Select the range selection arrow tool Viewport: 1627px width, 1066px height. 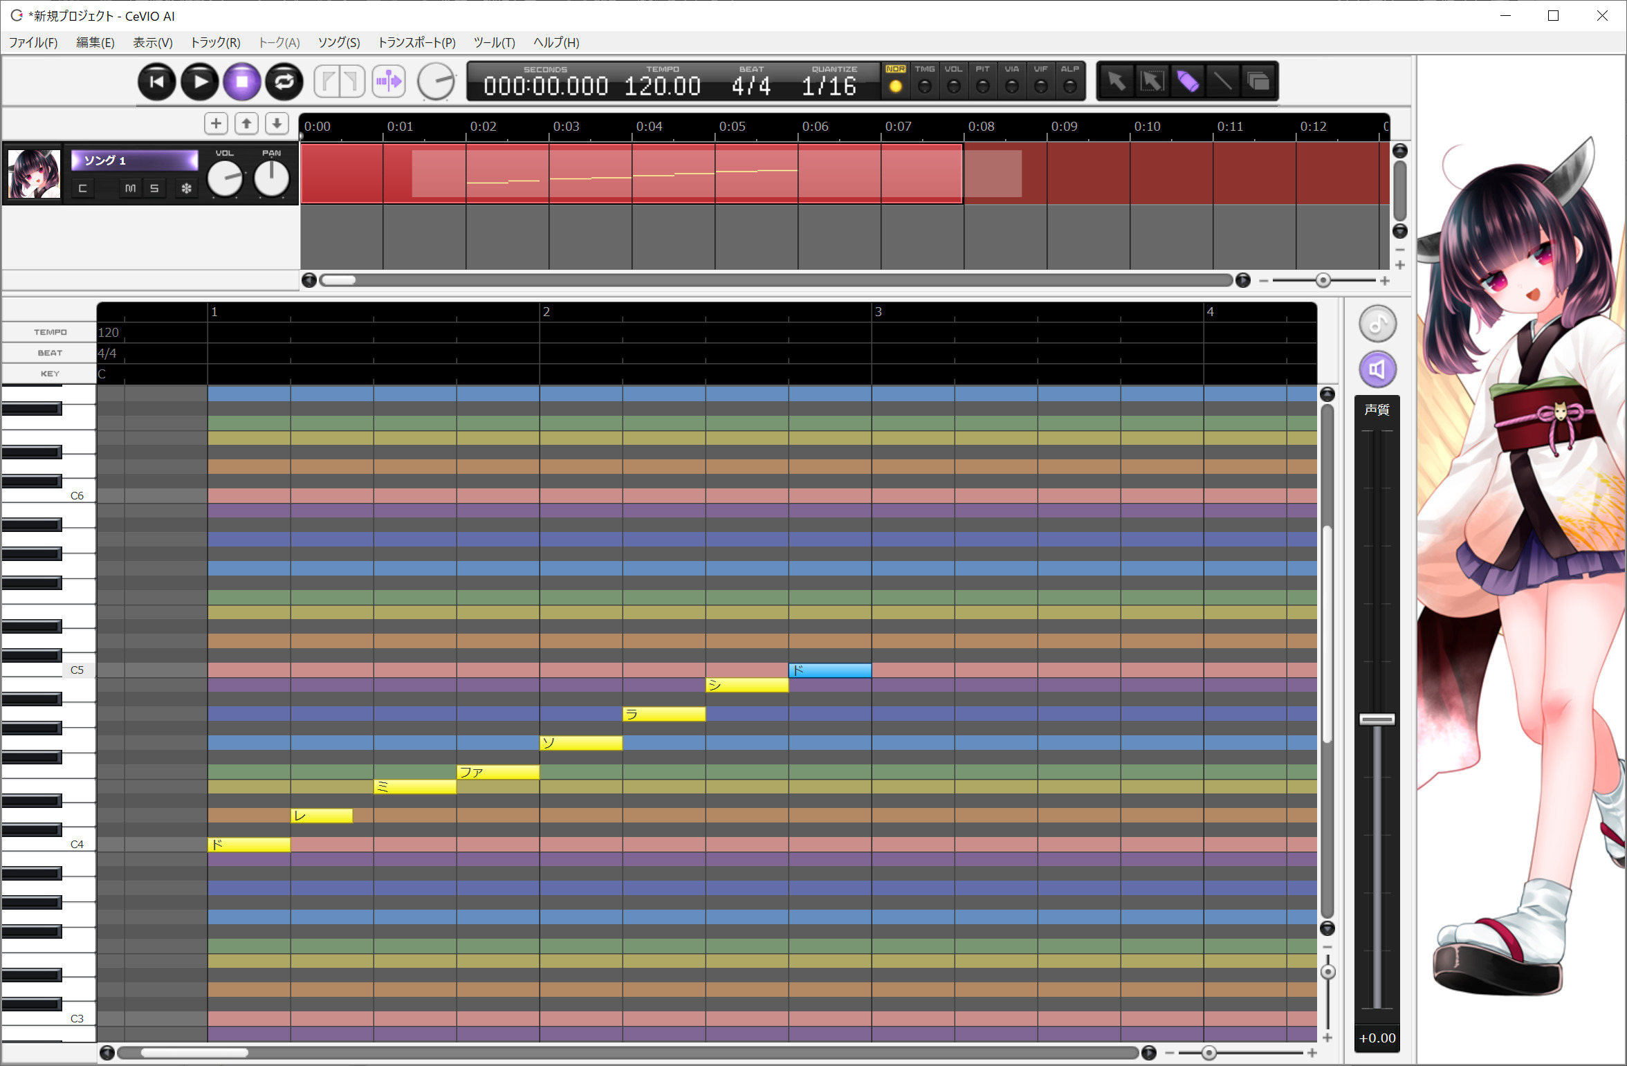1152,82
